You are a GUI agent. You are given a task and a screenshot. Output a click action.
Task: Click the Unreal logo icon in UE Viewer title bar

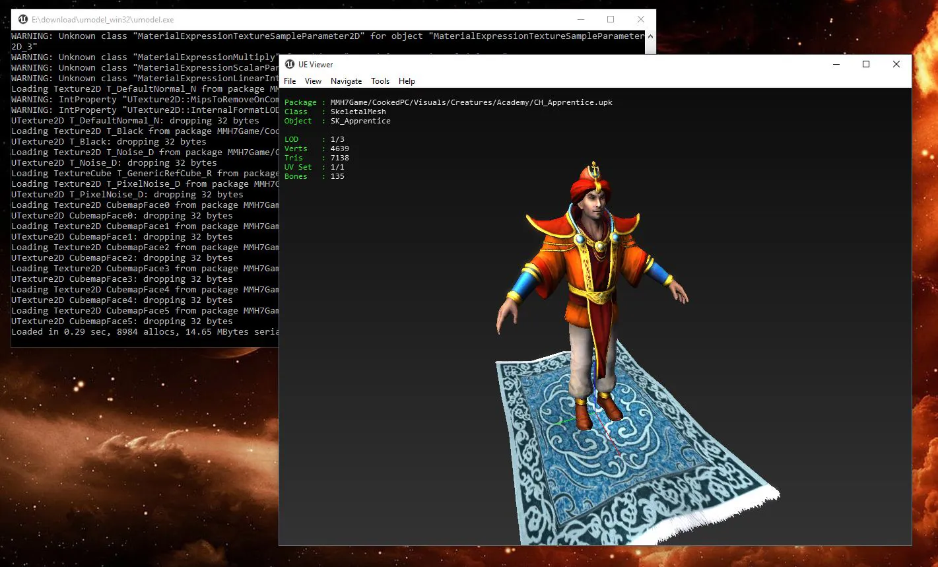[288, 64]
